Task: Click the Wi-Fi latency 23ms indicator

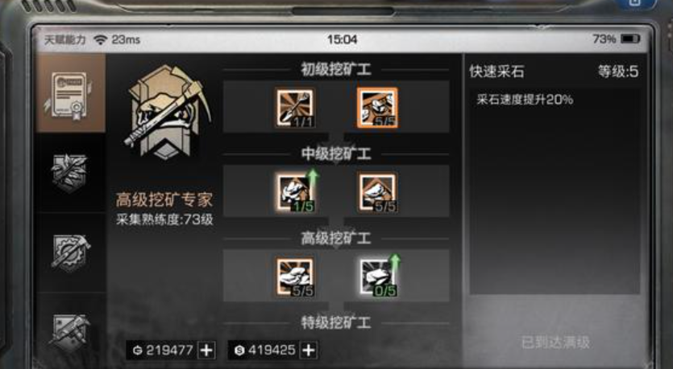Action: [x=117, y=40]
